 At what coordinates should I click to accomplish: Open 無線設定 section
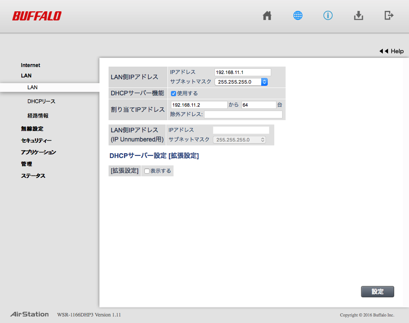(32, 129)
